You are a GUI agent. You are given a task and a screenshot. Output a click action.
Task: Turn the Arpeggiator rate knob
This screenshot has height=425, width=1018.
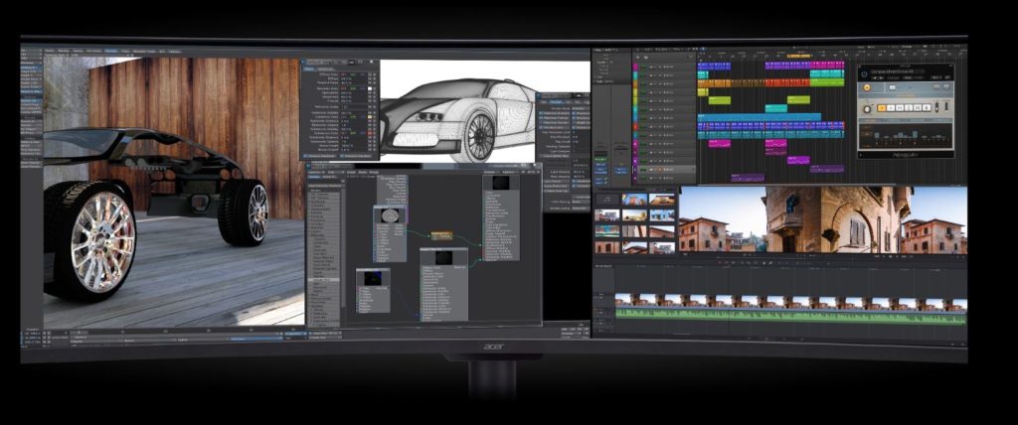tap(867, 107)
